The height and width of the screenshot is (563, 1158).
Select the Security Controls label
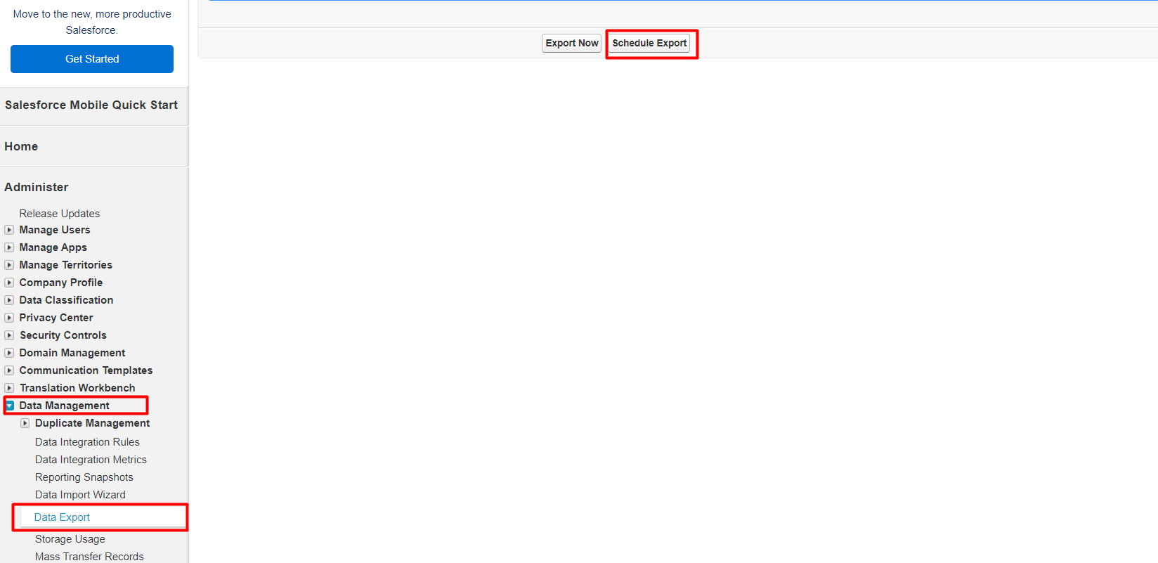pyautogui.click(x=63, y=335)
